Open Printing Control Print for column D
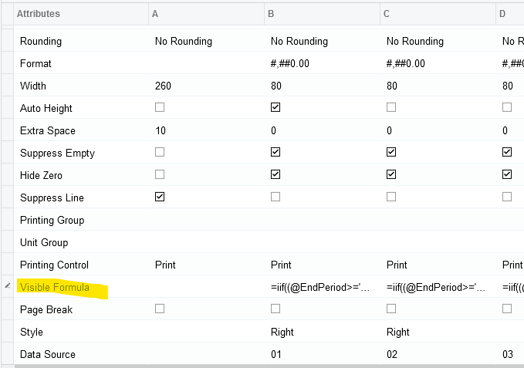This screenshot has height=368, width=524. [510, 265]
